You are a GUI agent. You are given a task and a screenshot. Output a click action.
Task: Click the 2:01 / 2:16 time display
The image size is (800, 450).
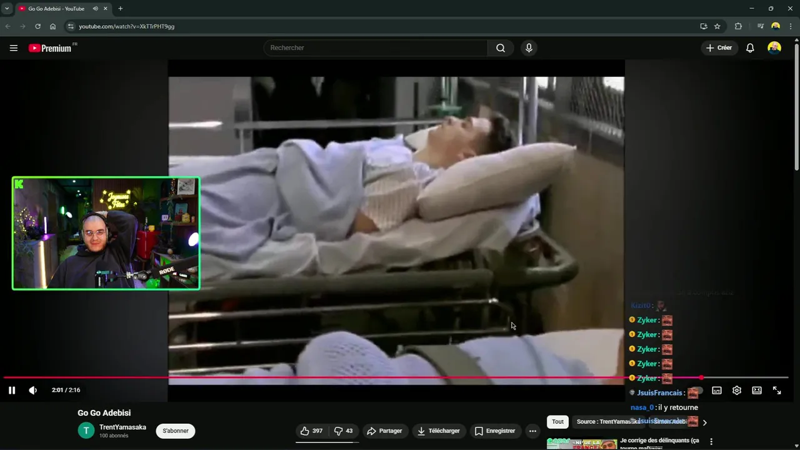pos(66,390)
